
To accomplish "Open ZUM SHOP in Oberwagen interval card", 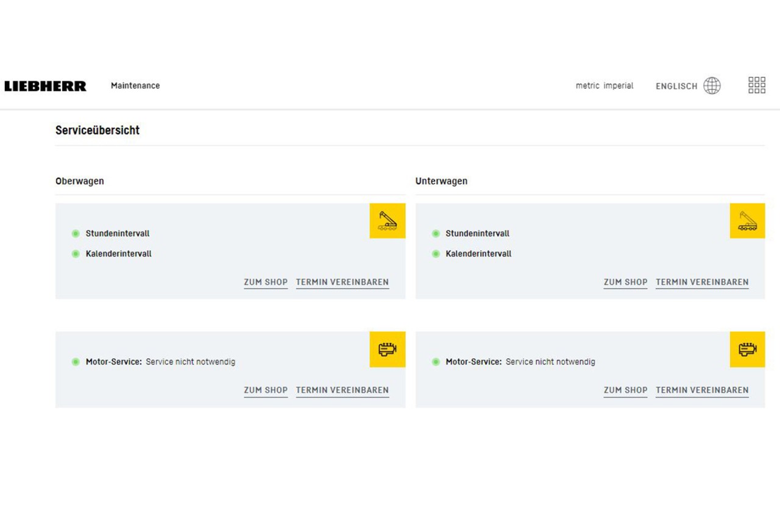I will pyautogui.click(x=266, y=283).
